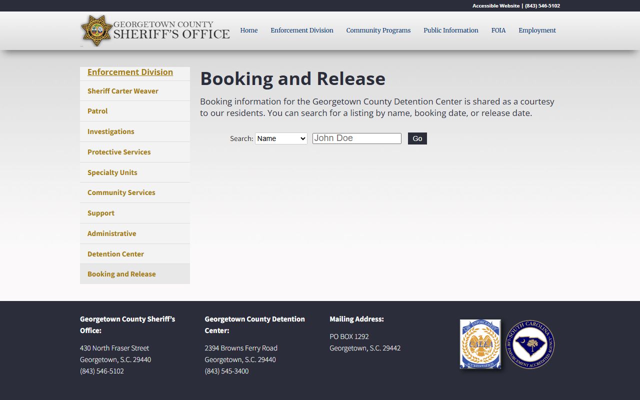This screenshot has width=640, height=400.
Task: Click the Booking and Release page heading
Action: point(293,79)
